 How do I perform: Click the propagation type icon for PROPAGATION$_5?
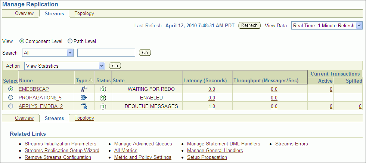coord(84,98)
